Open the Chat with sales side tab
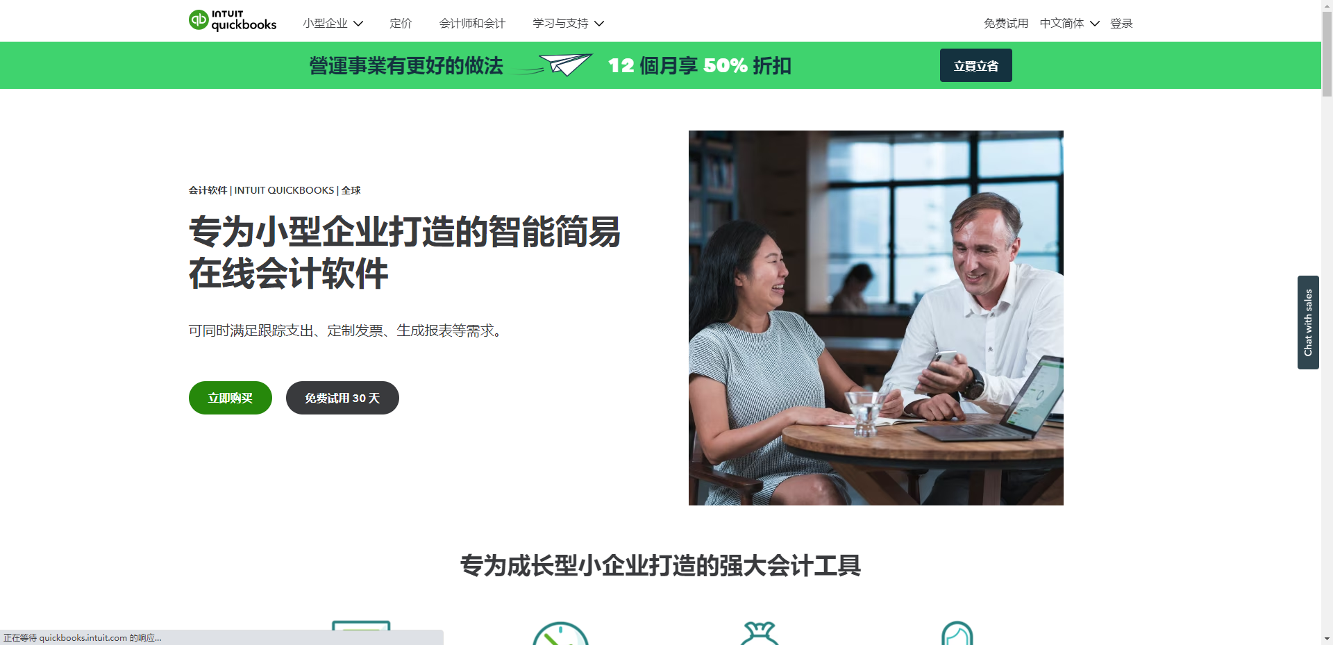 (x=1308, y=322)
